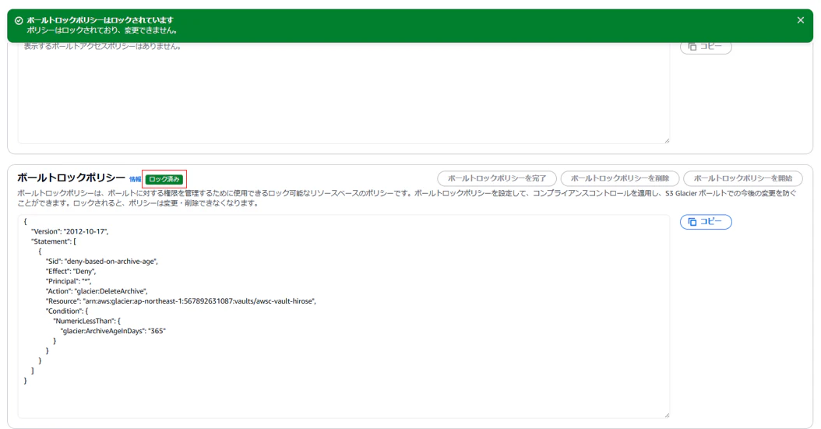Click the empty vault access policy text area
The image size is (821, 429).
344,92
